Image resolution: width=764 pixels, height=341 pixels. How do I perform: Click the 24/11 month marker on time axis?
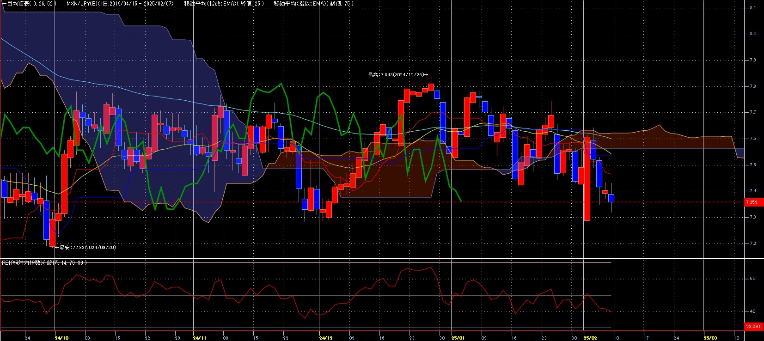(199, 338)
